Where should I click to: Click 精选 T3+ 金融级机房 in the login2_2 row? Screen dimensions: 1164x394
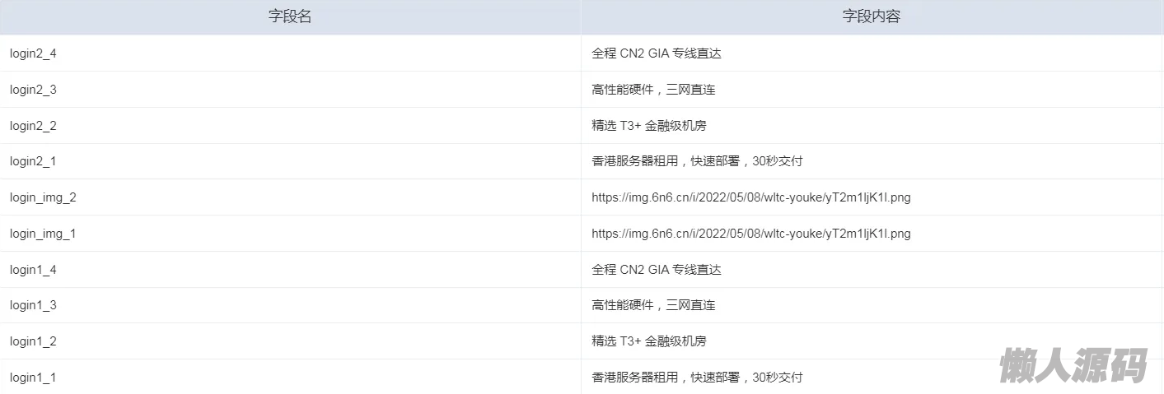[648, 126]
